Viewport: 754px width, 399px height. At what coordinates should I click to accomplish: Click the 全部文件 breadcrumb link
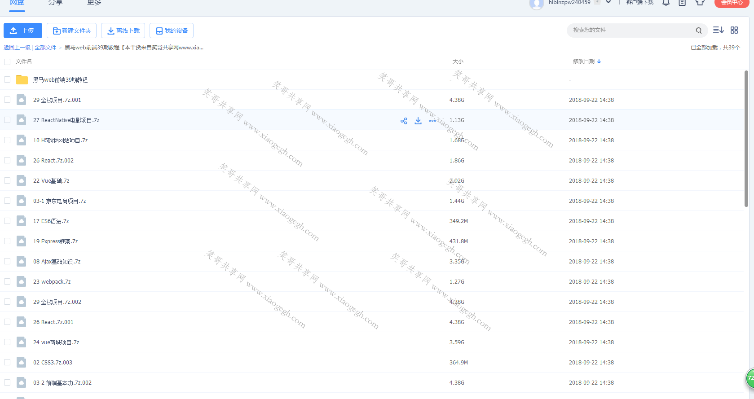pos(45,48)
